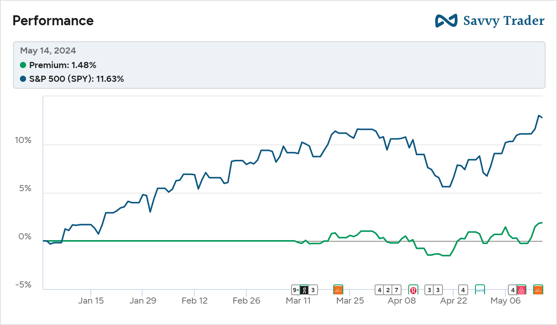This screenshot has width=557, height=325.
Task: Open the 7 trades marker
Action: click(x=396, y=290)
